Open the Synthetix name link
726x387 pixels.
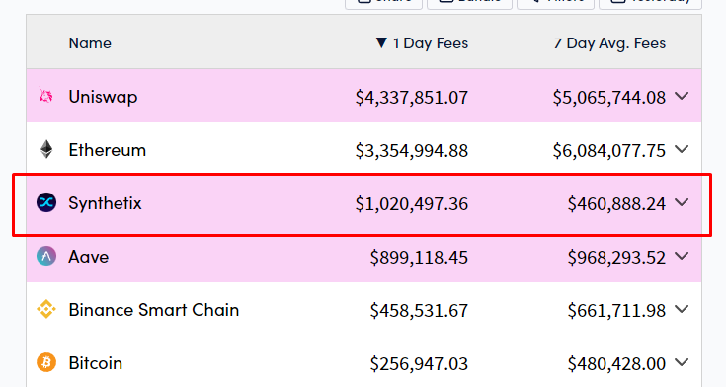pos(105,203)
